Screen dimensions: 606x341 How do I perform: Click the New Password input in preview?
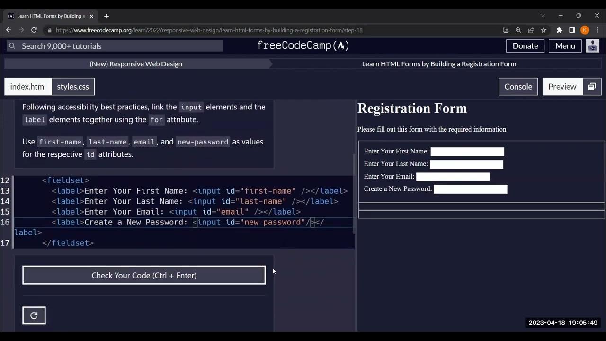tap(471, 189)
